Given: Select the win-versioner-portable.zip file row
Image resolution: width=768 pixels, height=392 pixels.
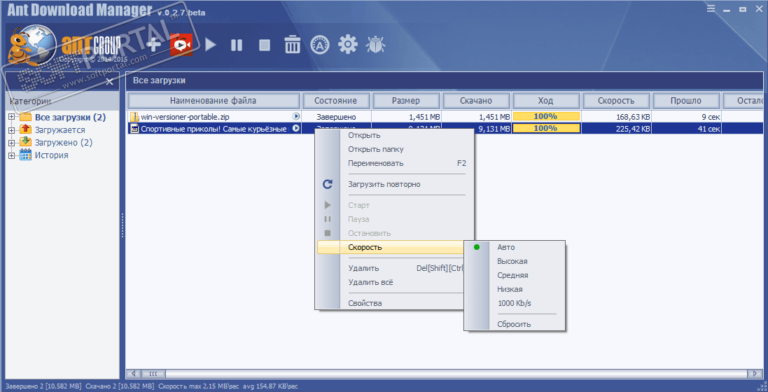Looking at the screenshot, I should click(445, 117).
